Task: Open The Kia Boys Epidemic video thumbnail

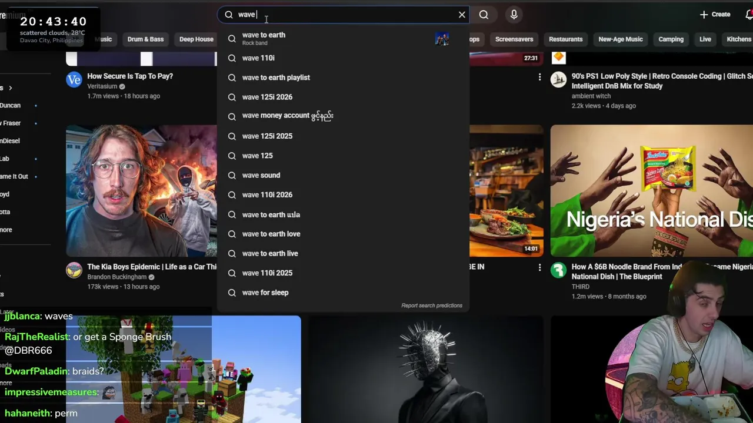Action: 141,190
